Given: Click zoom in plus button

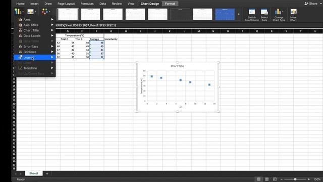Looking at the screenshot, I should click(309, 179).
